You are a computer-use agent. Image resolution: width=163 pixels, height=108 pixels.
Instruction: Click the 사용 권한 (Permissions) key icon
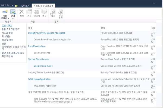point(61,12)
